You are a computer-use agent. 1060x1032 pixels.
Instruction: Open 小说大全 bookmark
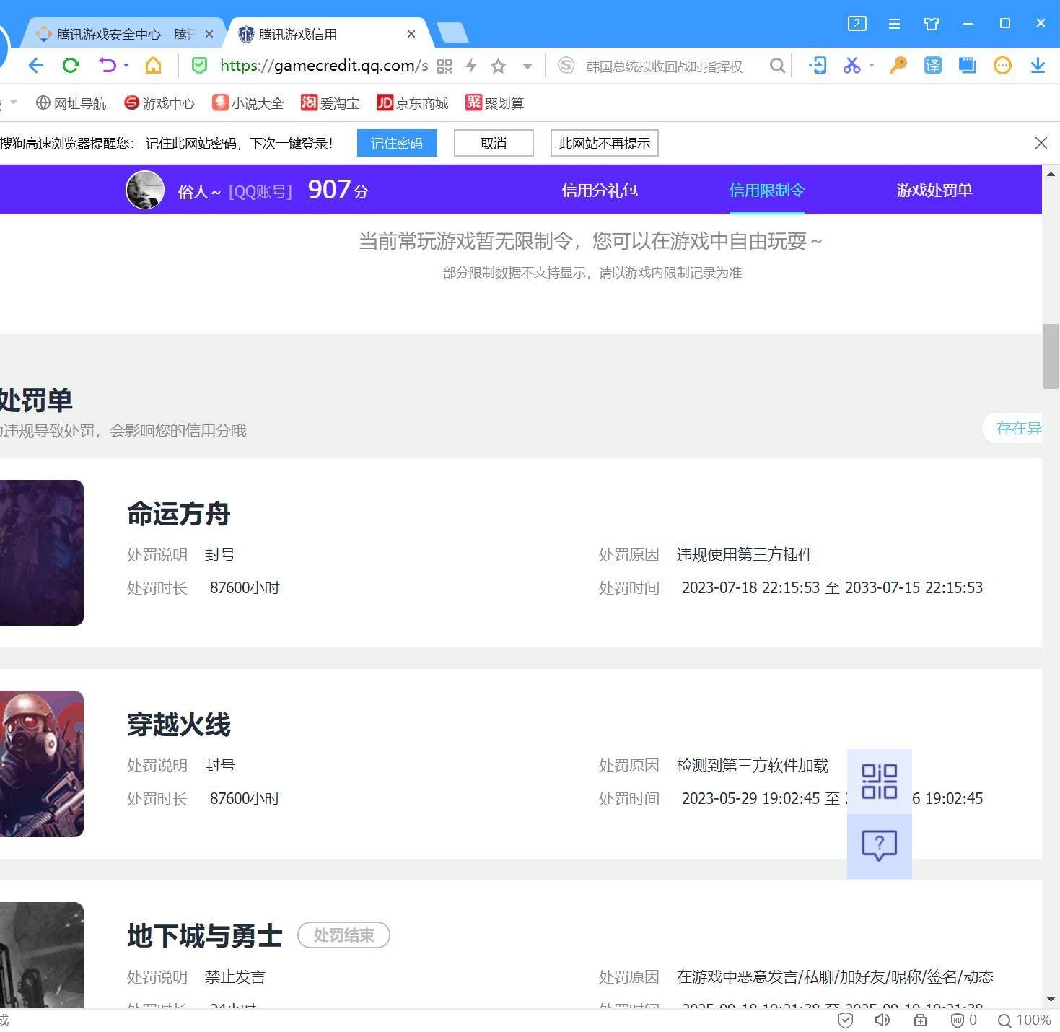tap(248, 103)
